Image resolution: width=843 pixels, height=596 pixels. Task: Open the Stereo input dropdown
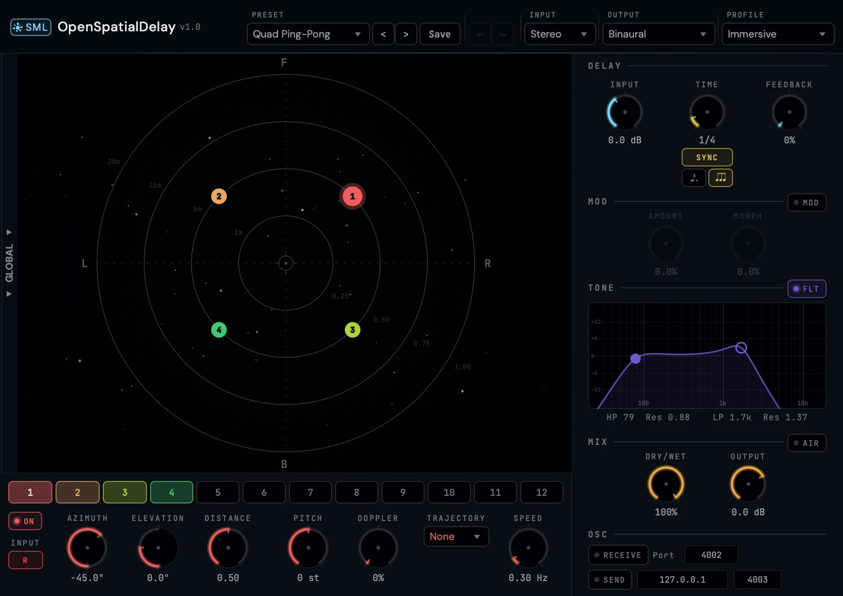point(560,34)
